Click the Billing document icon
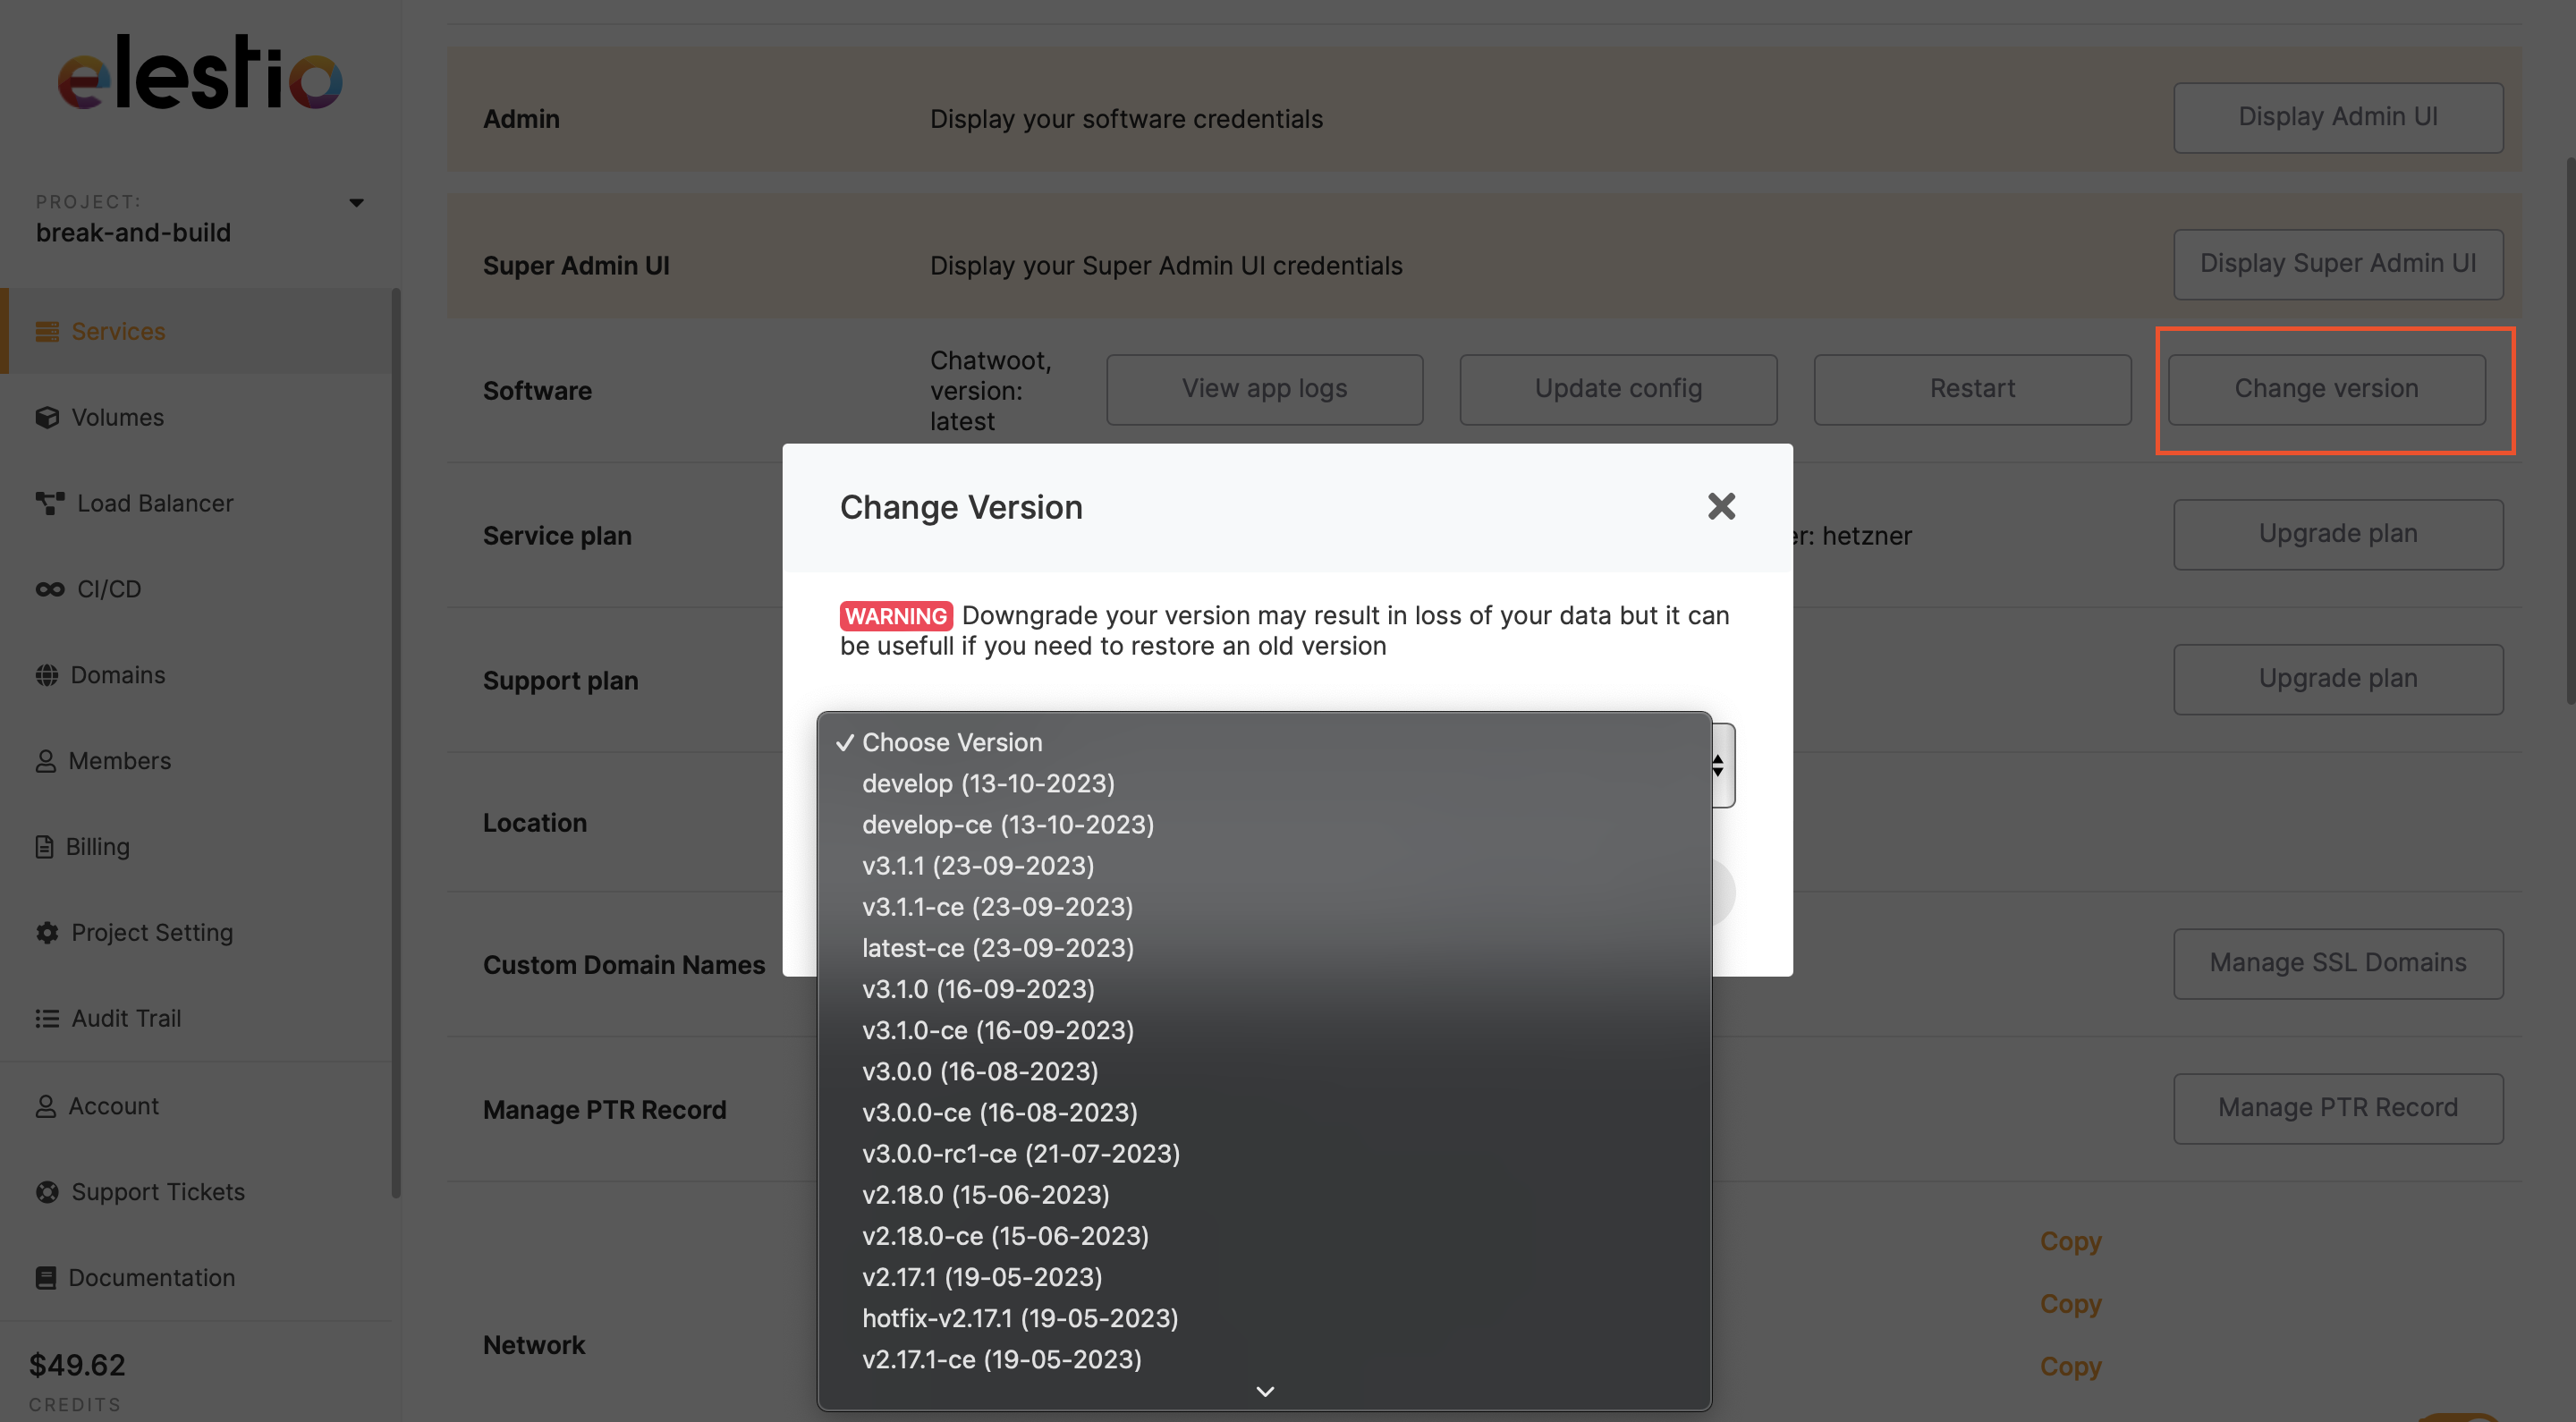The width and height of the screenshot is (2576, 1422). click(45, 846)
